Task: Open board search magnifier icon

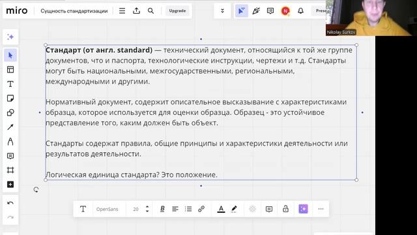Action: click(151, 11)
